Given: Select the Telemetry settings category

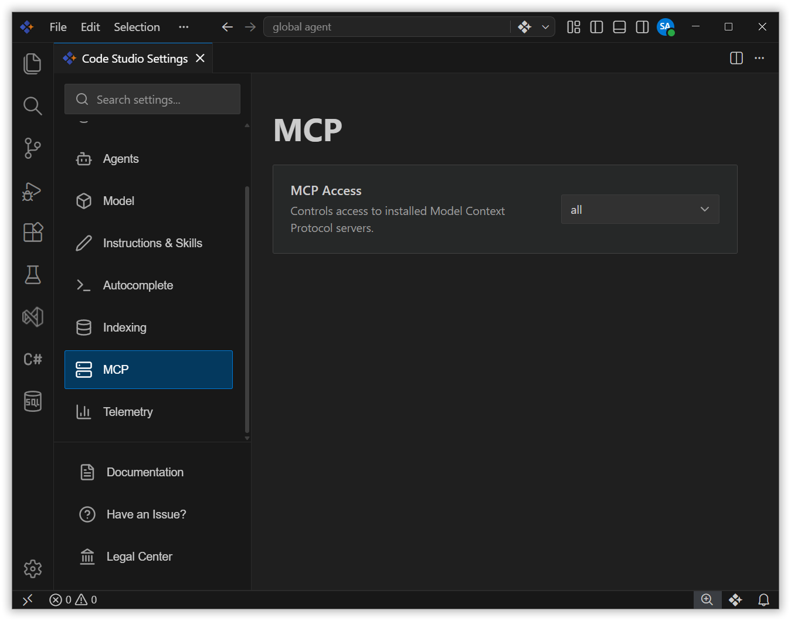Looking at the screenshot, I should 148,412.
